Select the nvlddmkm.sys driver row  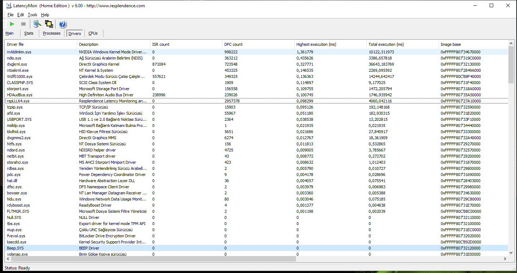tap(257, 52)
